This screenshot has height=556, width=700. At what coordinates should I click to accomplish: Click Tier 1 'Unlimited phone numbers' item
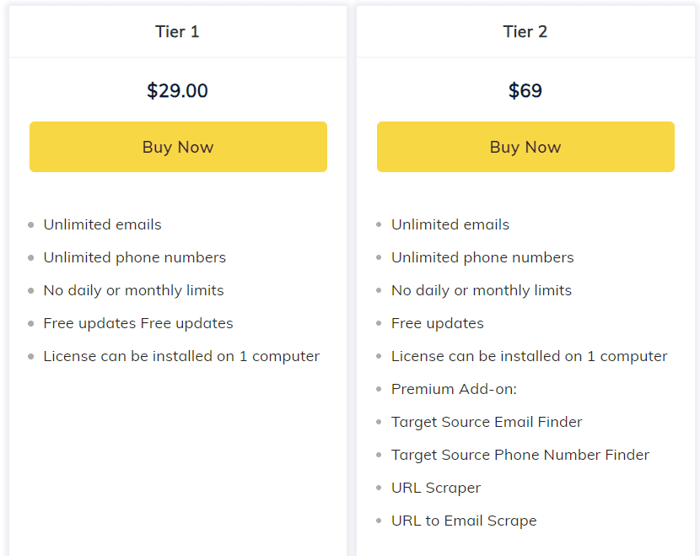point(135,257)
